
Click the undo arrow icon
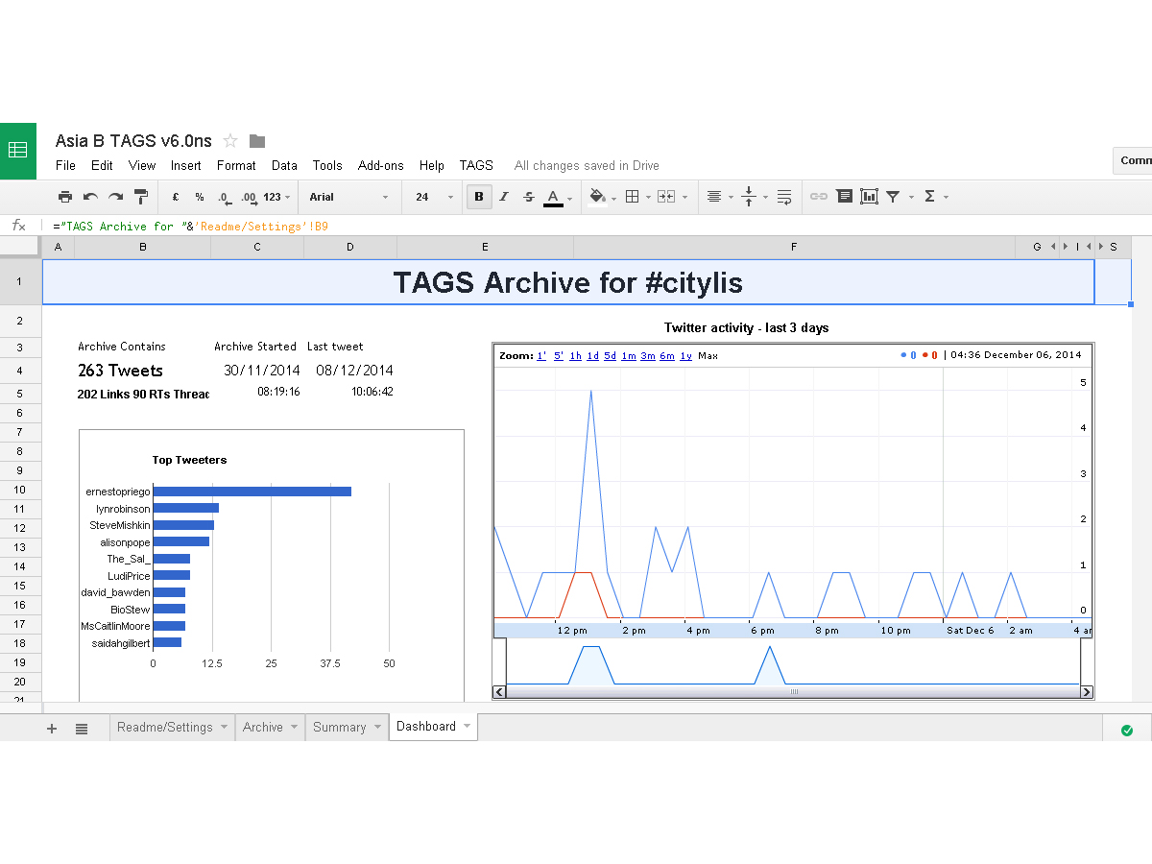(90, 197)
